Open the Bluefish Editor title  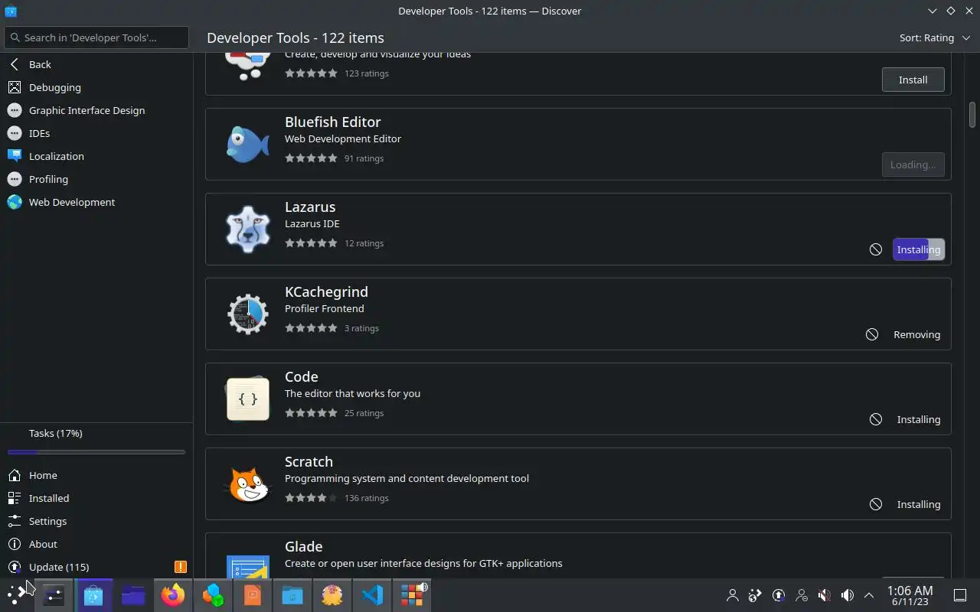tap(332, 122)
